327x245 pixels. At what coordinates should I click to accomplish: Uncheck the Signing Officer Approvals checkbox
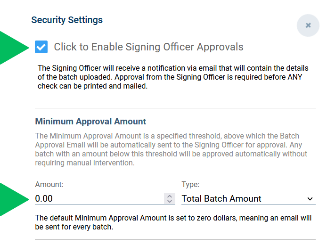[x=41, y=47]
